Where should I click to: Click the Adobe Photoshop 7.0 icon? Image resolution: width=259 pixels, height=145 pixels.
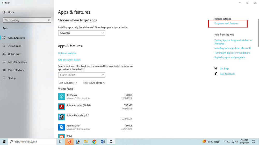(61, 117)
